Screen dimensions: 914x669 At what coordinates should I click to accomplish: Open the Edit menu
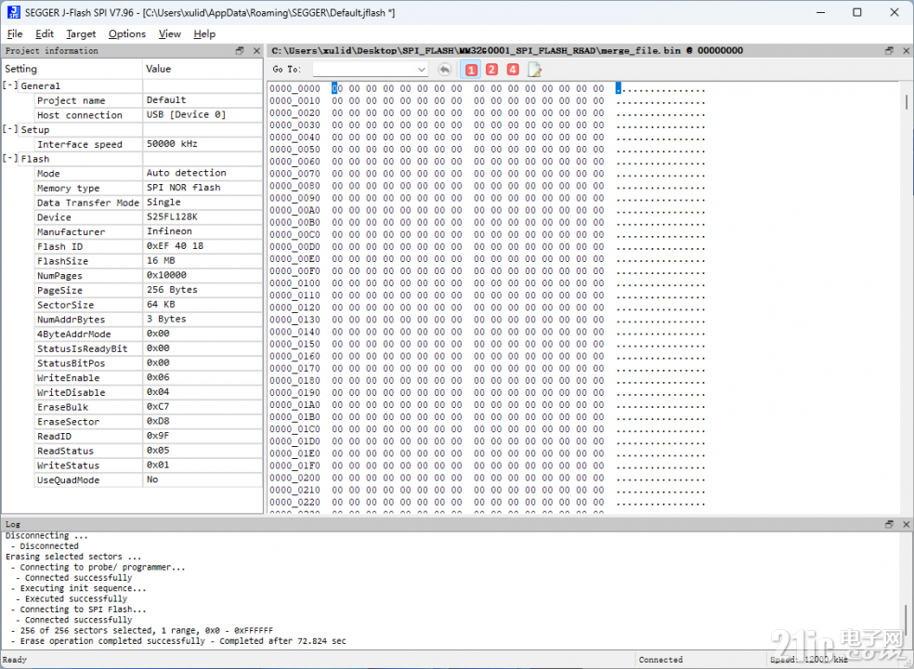45,33
